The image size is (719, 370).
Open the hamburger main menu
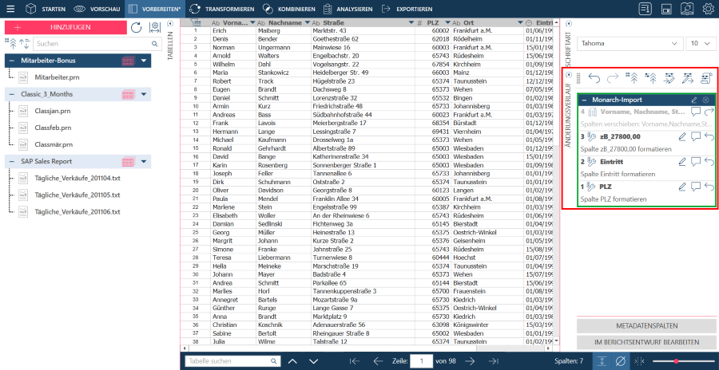point(10,9)
